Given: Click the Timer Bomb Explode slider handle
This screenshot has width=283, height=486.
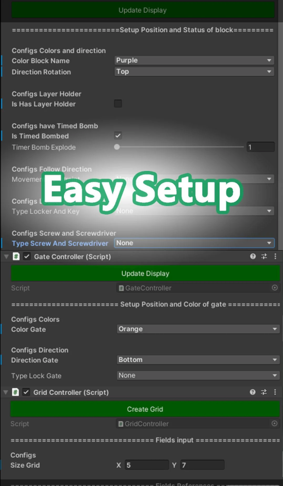Looking at the screenshot, I should point(117,147).
